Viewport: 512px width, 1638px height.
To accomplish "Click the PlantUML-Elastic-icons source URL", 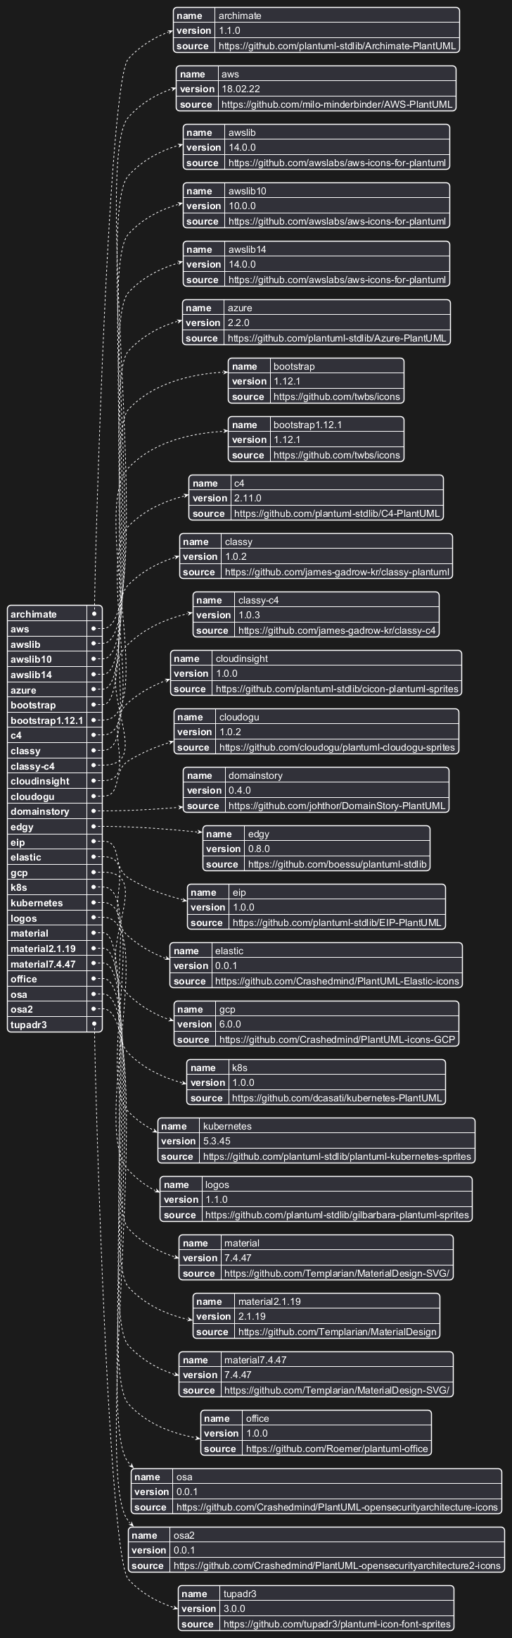I will click(337, 981).
